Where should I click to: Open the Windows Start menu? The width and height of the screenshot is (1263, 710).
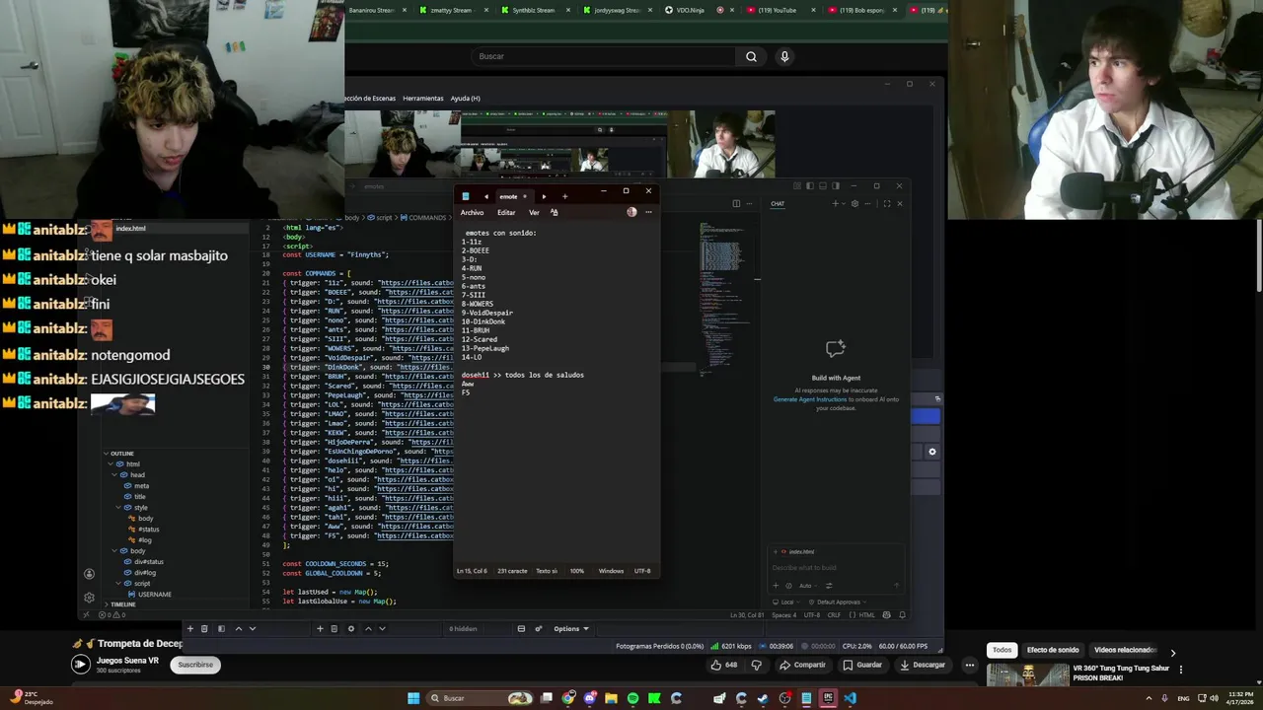pyautogui.click(x=413, y=698)
